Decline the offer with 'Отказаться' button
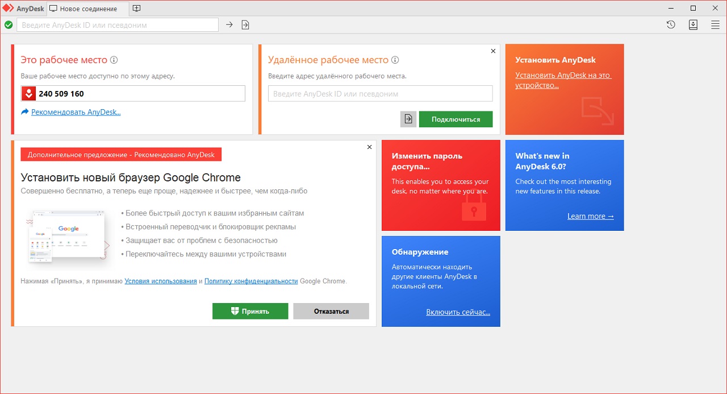Viewport: 727px width, 394px height. (331, 311)
